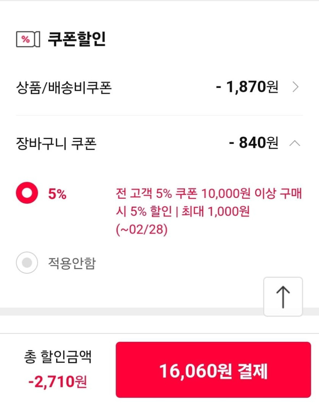The width and height of the screenshot is (319, 405).
Task: Click the 적용안함 option text
Action: point(72,263)
